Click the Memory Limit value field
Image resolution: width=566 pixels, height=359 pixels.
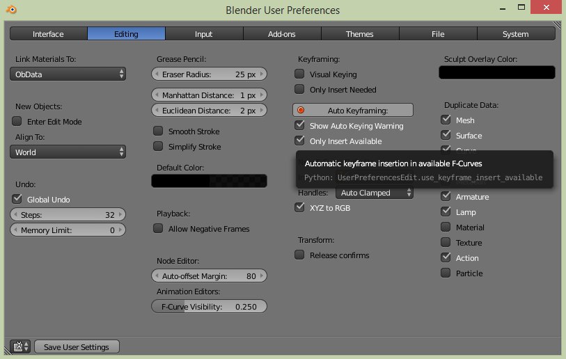pos(68,230)
